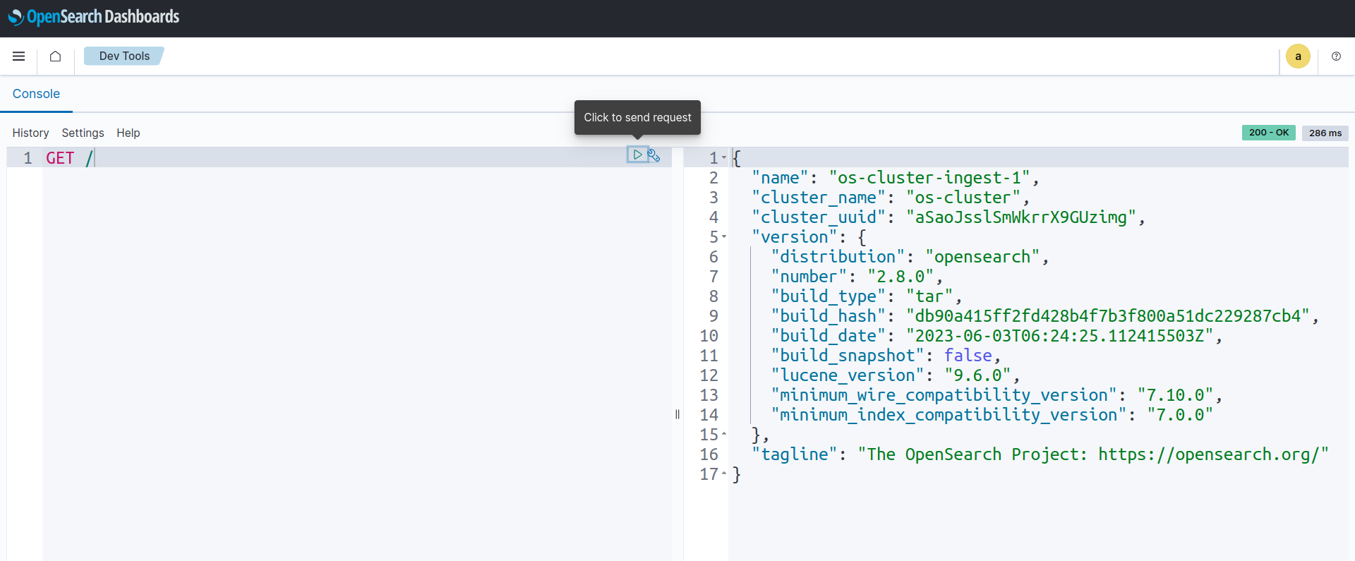Click the "os-cluster" cluster_name value
1355x561 pixels.
tap(963, 198)
